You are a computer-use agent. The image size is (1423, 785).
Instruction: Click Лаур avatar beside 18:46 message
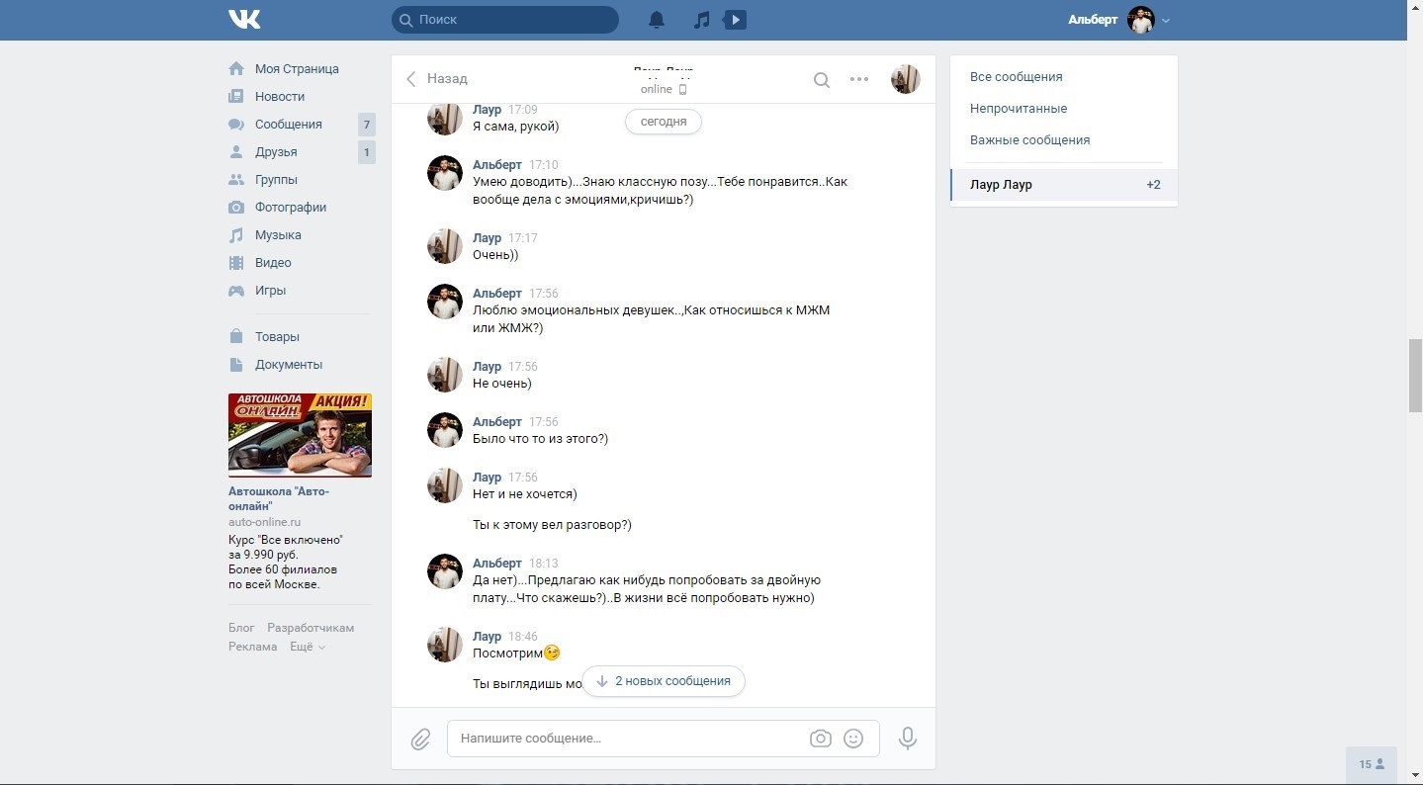(x=445, y=645)
